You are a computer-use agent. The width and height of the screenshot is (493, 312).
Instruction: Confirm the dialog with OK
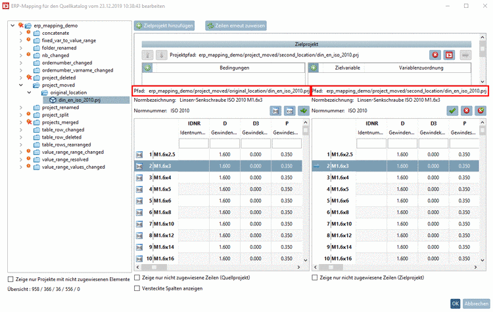tap(456, 303)
